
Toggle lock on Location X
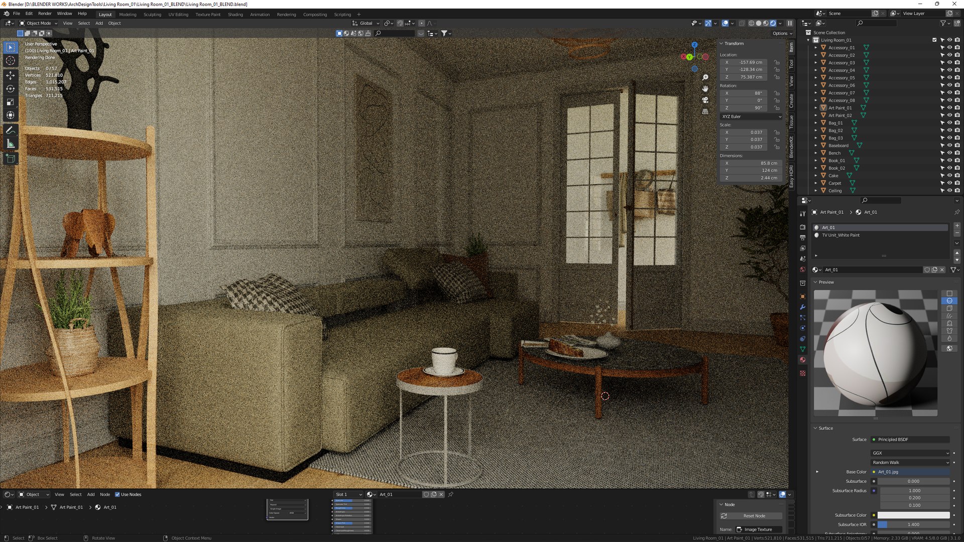coord(777,62)
